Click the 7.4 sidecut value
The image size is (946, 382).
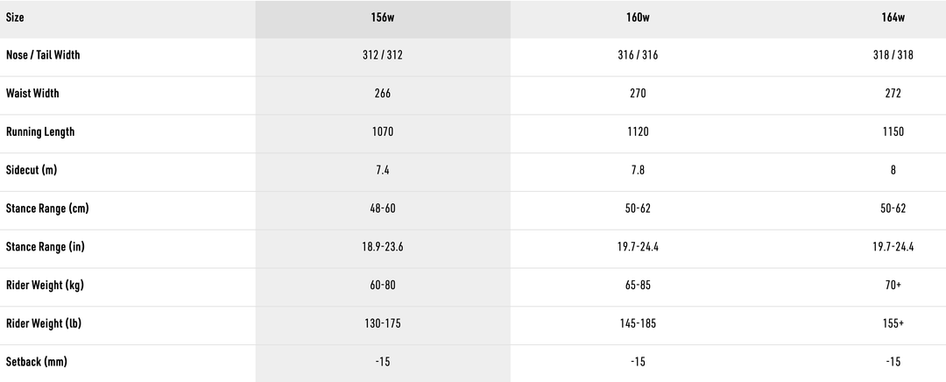coord(382,170)
